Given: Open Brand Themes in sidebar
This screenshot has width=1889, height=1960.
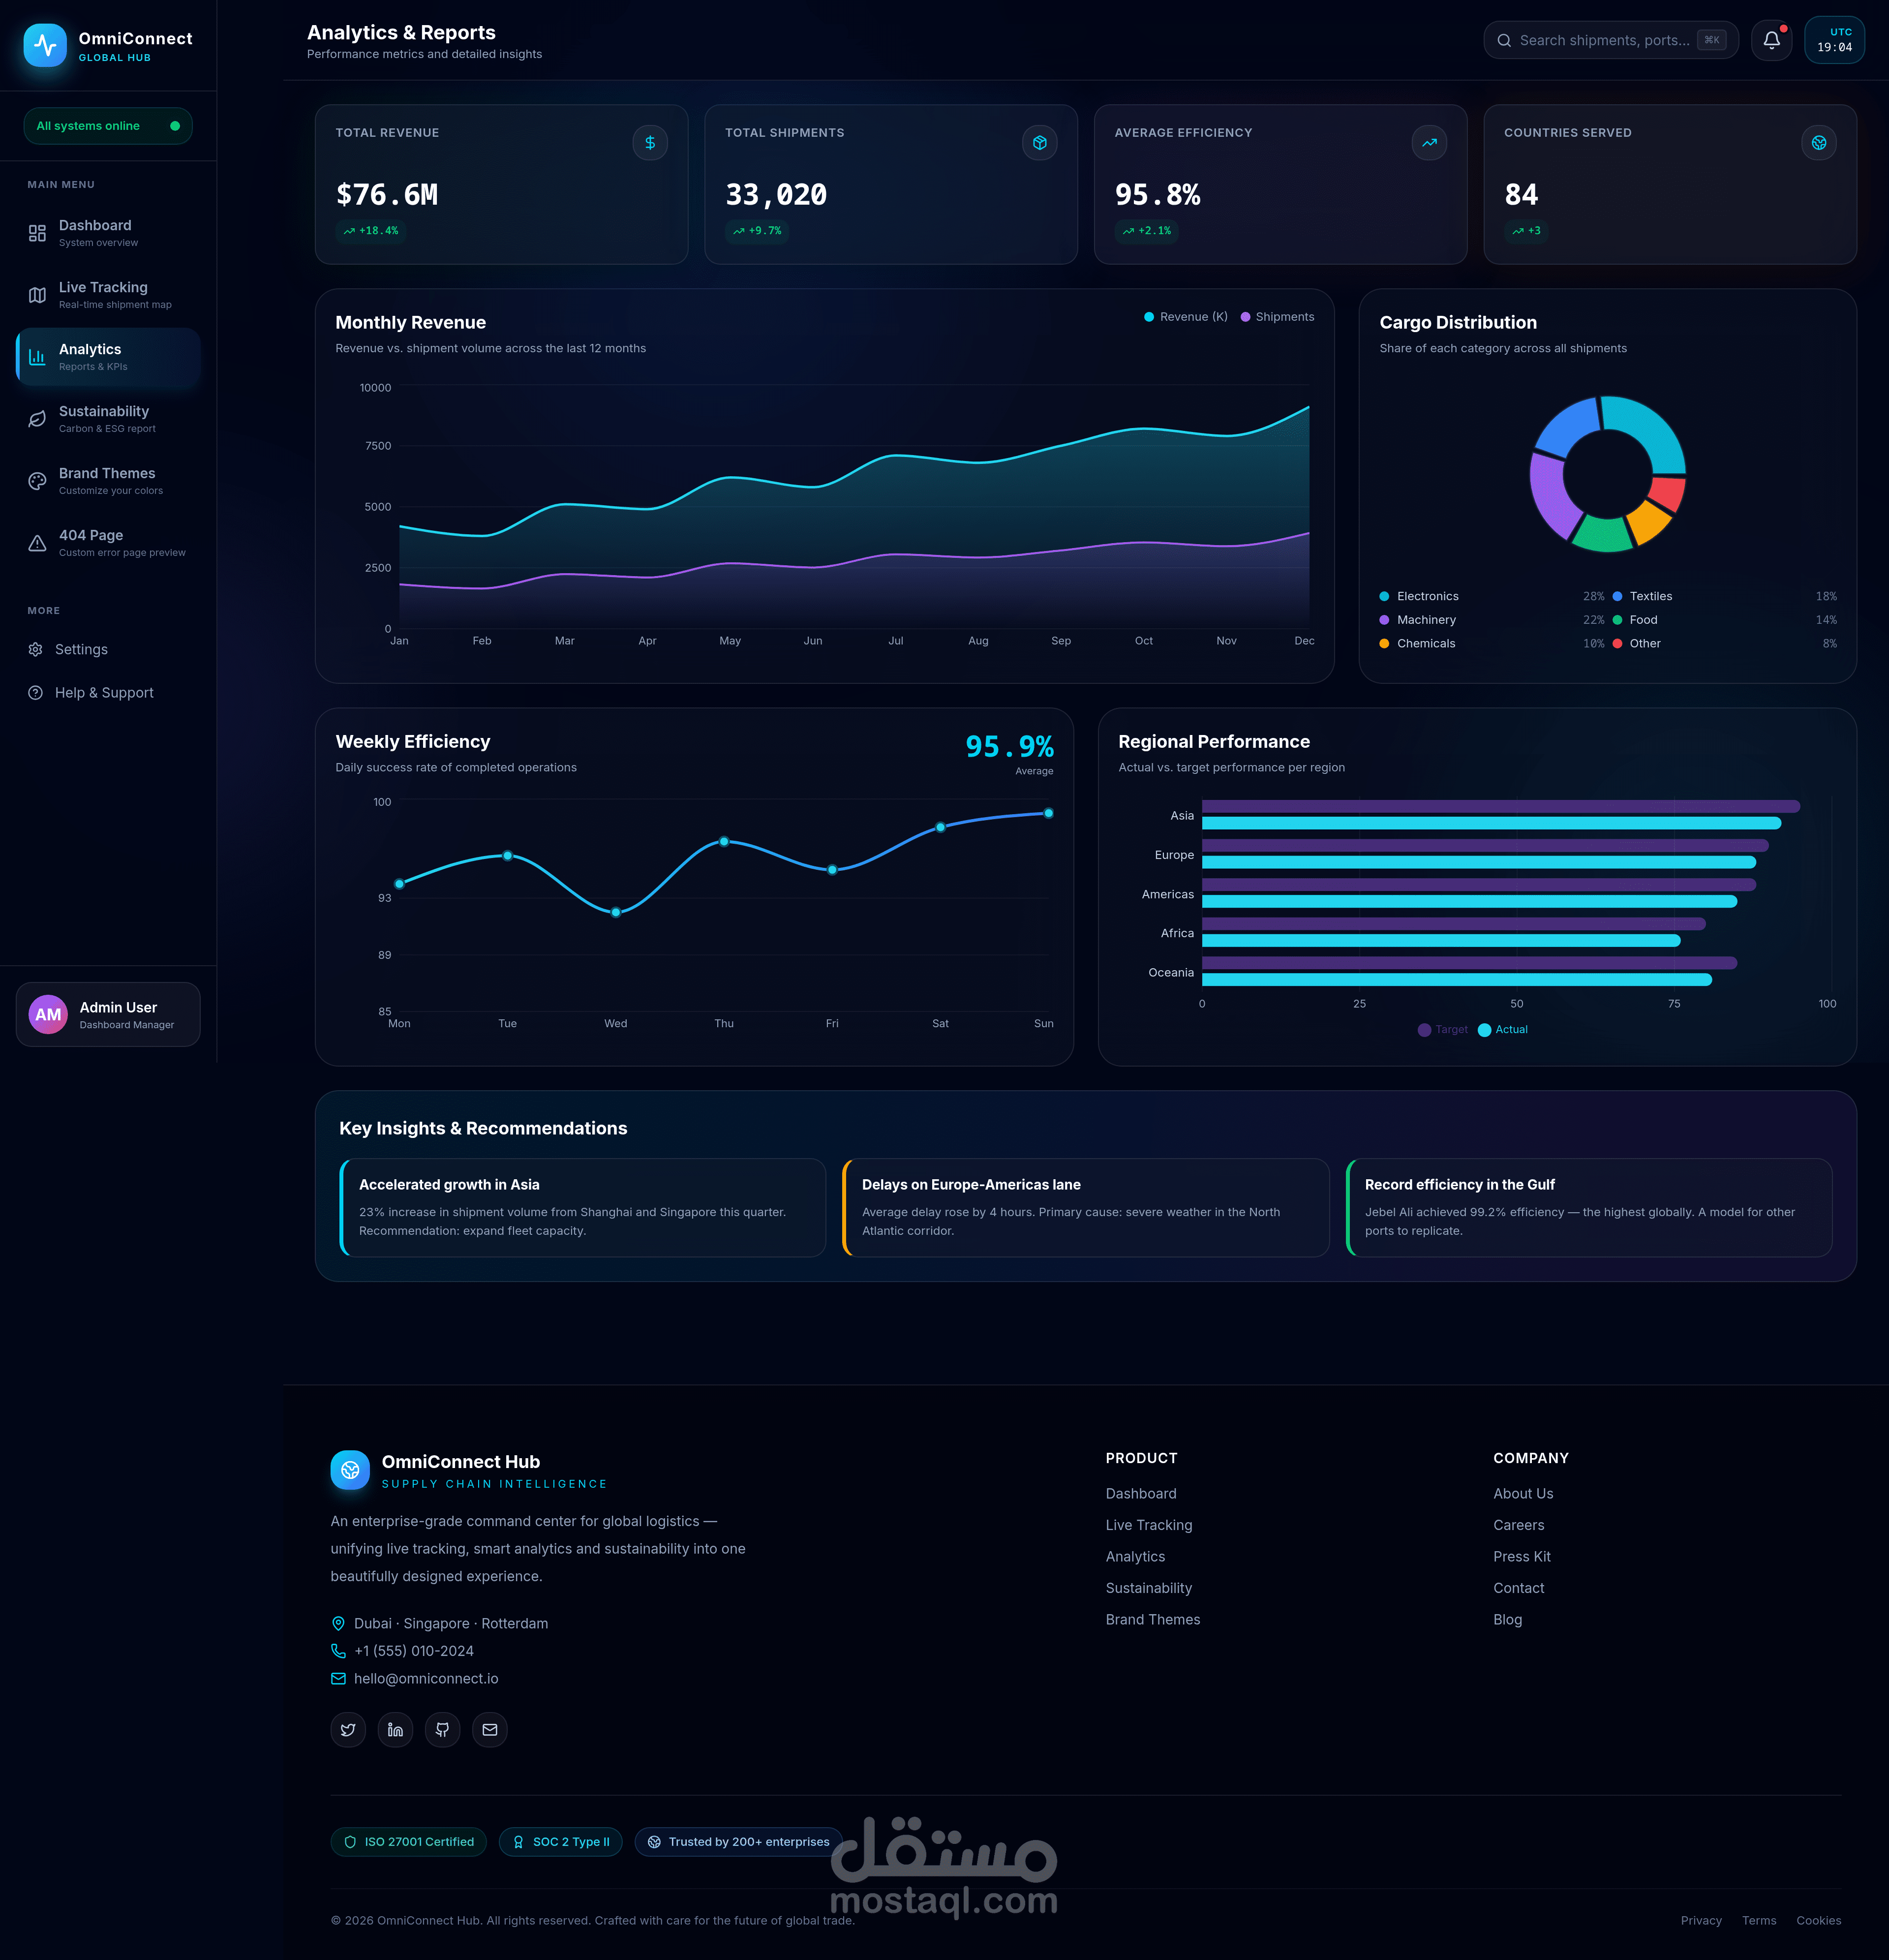Looking at the screenshot, I should (108, 481).
